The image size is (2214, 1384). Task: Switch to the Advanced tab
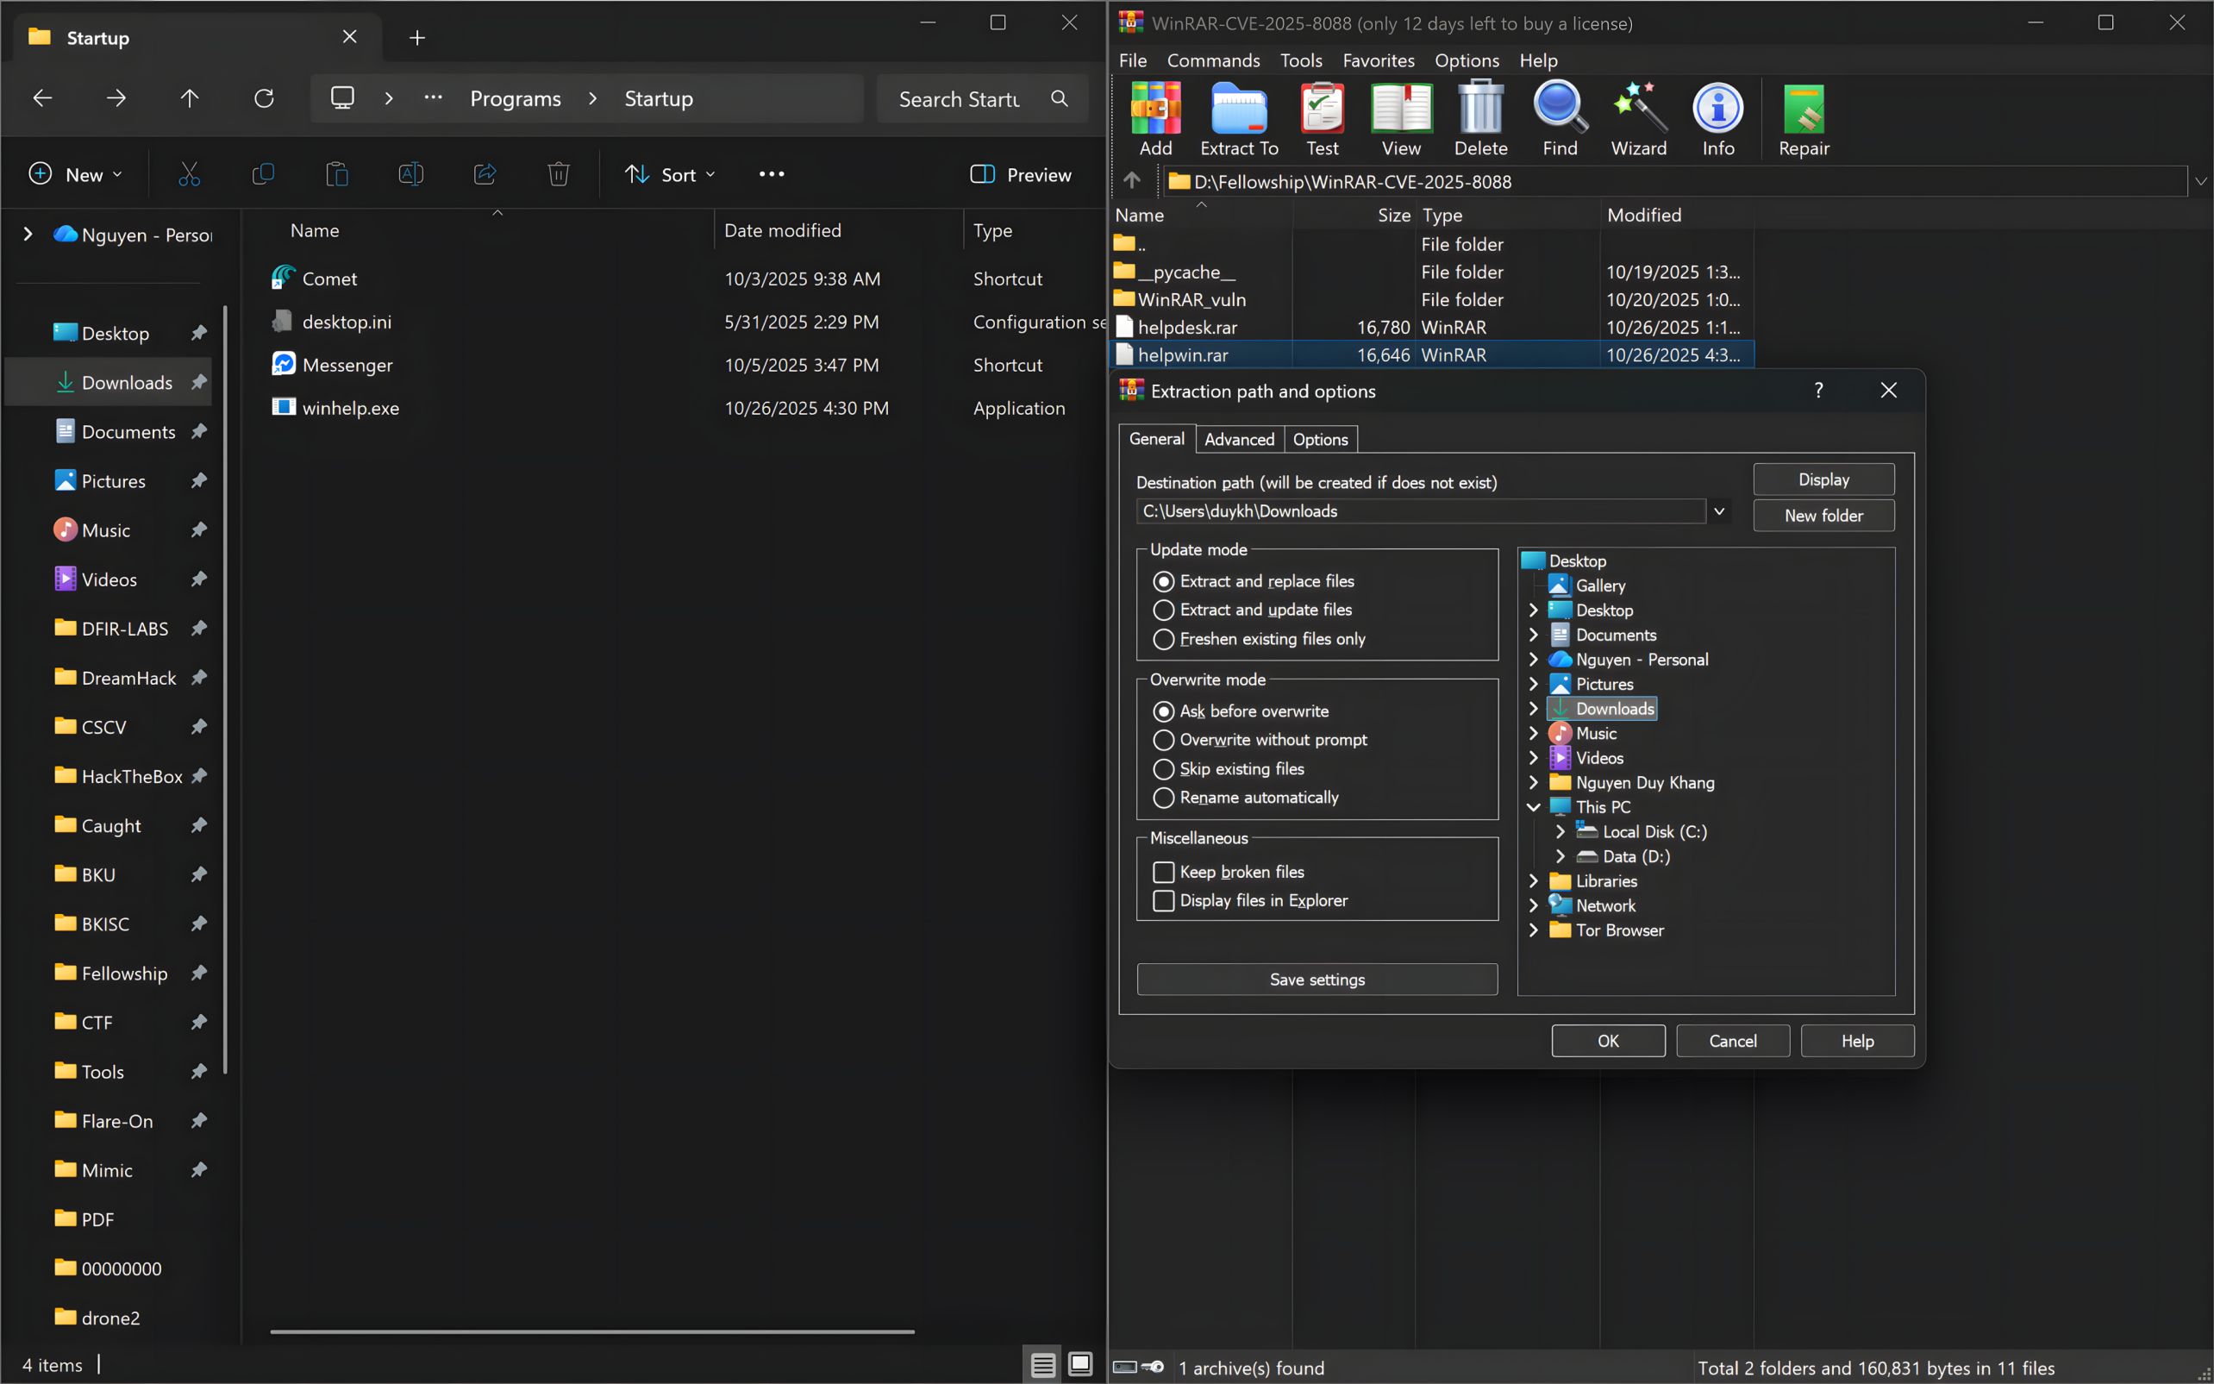point(1239,440)
